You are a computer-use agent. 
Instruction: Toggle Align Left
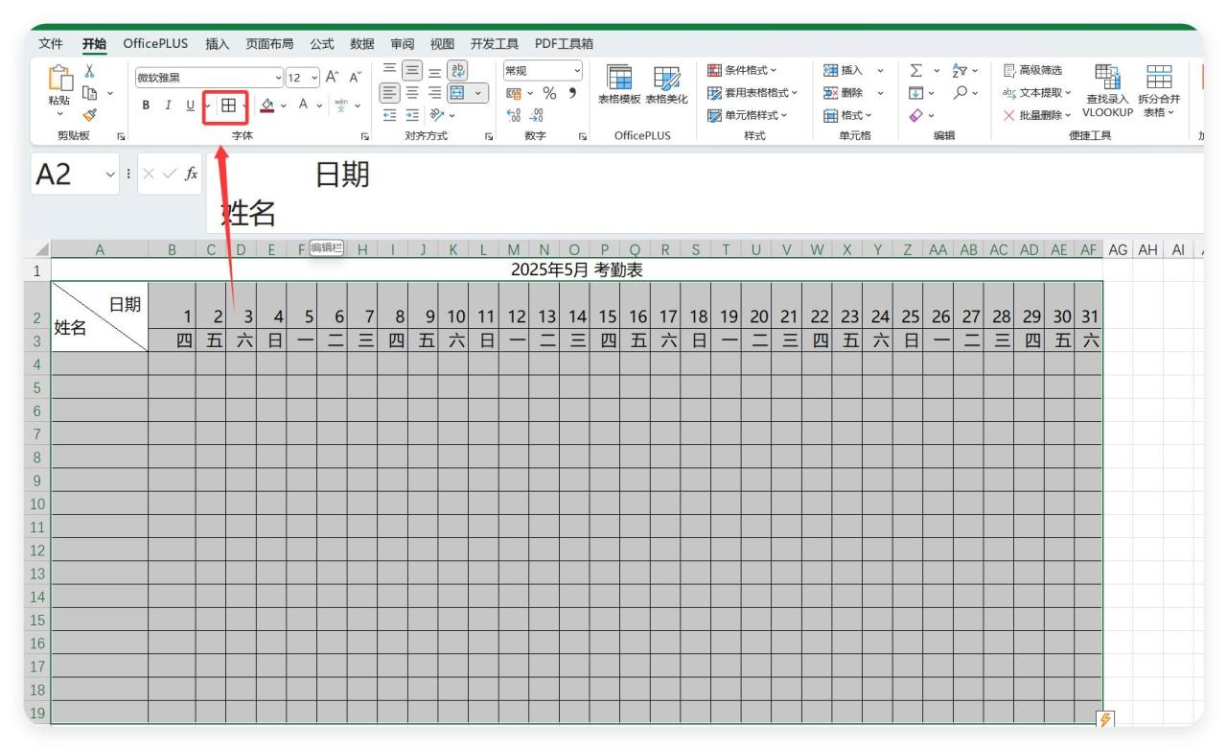pyautogui.click(x=389, y=93)
